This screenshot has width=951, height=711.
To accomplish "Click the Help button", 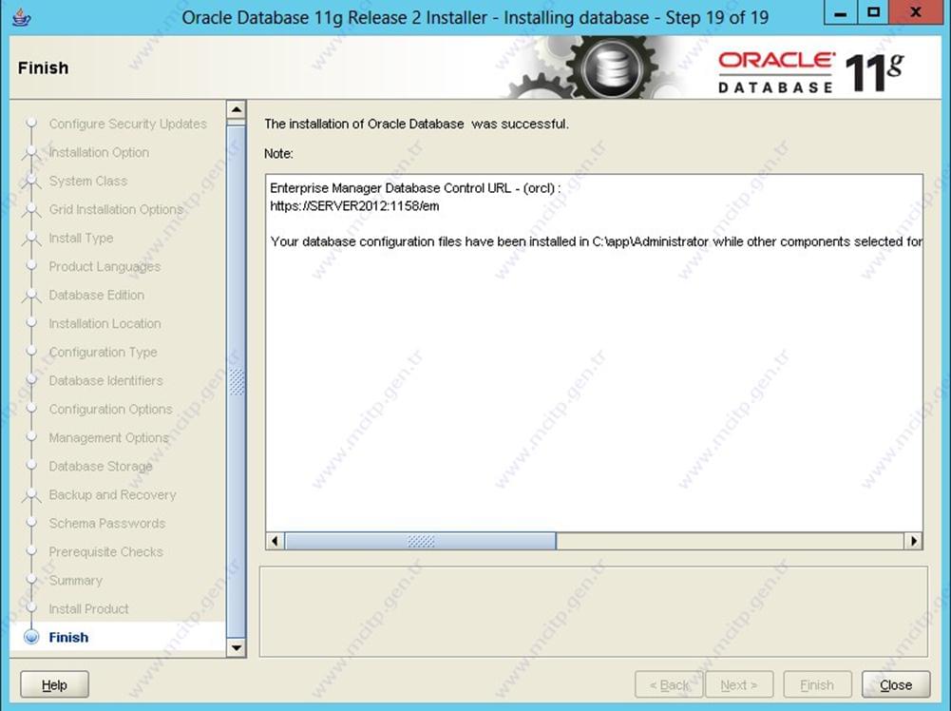I will pyautogui.click(x=54, y=684).
